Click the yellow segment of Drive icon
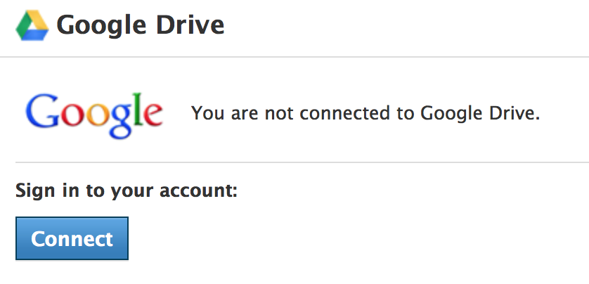The height and width of the screenshot is (284, 589). (x=39, y=23)
